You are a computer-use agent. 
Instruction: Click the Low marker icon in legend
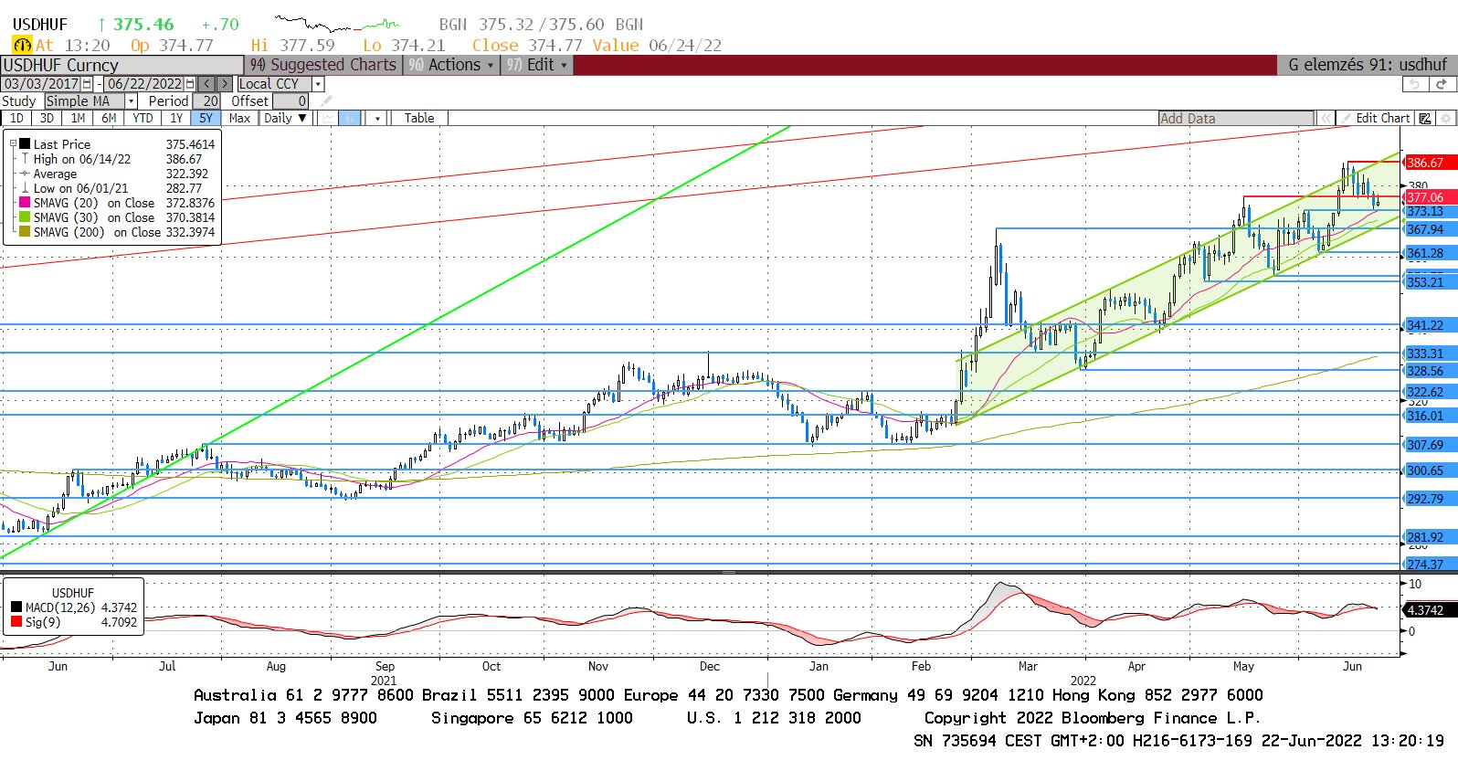click(26, 188)
